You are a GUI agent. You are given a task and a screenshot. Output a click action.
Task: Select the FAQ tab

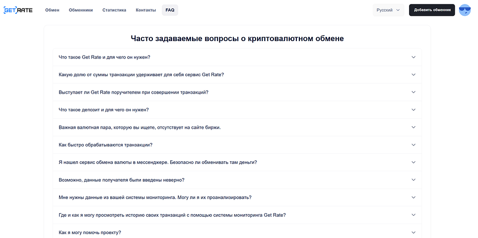(170, 10)
